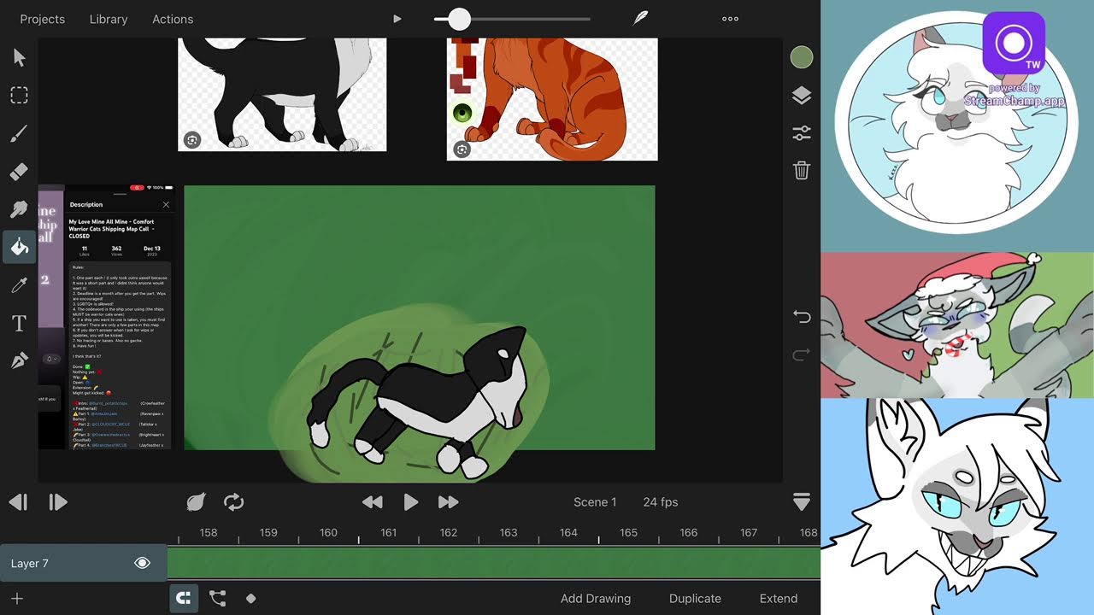Click the green current color swatch
The image size is (1094, 615).
click(x=801, y=57)
